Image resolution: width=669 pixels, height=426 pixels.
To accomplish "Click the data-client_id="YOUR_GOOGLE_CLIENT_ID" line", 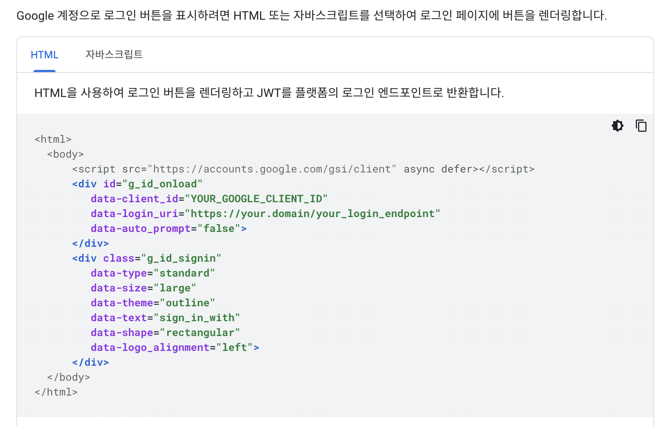I will click(209, 199).
